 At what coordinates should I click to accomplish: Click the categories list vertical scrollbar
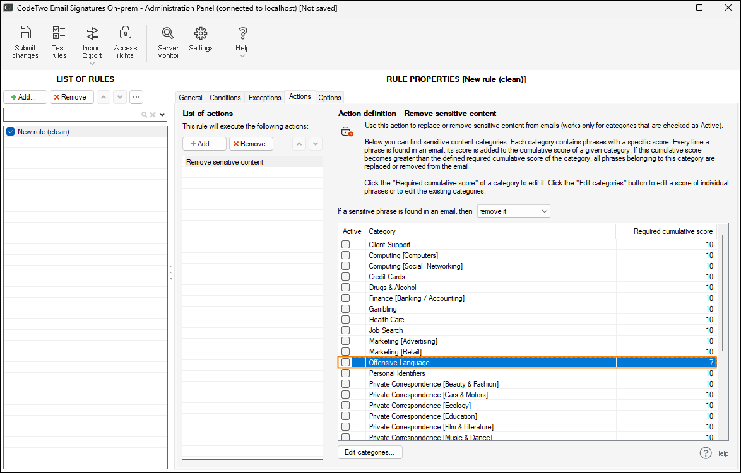click(x=723, y=290)
